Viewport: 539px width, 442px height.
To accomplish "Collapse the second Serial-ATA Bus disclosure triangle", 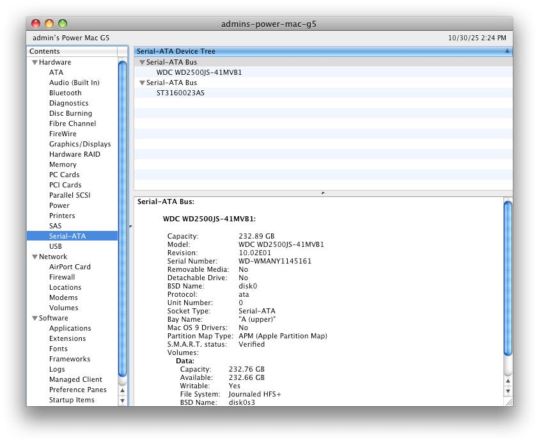I will click(142, 83).
